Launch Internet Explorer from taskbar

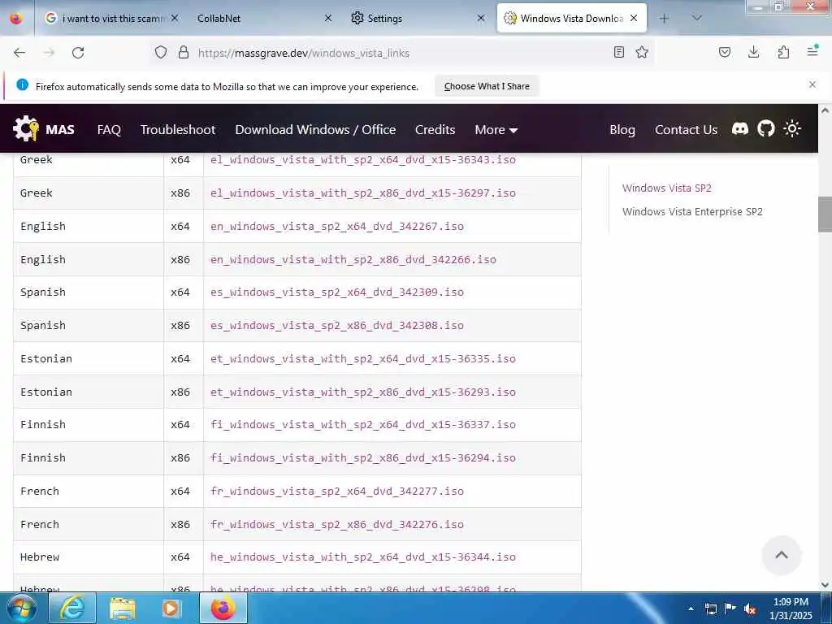(72, 608)
